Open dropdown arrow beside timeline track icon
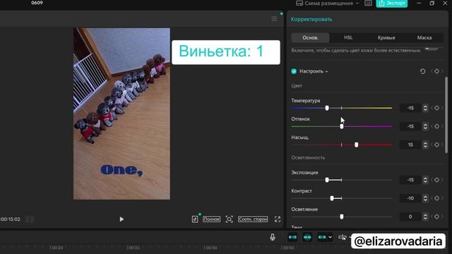Viewport: 452px width, 254px height. pyautogui.click(x=330, y=237)
